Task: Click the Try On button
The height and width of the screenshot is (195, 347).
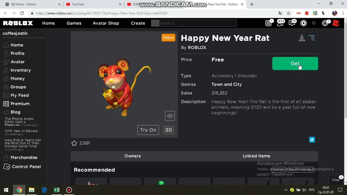Action: pyautogui.click(x=148, y=130)
